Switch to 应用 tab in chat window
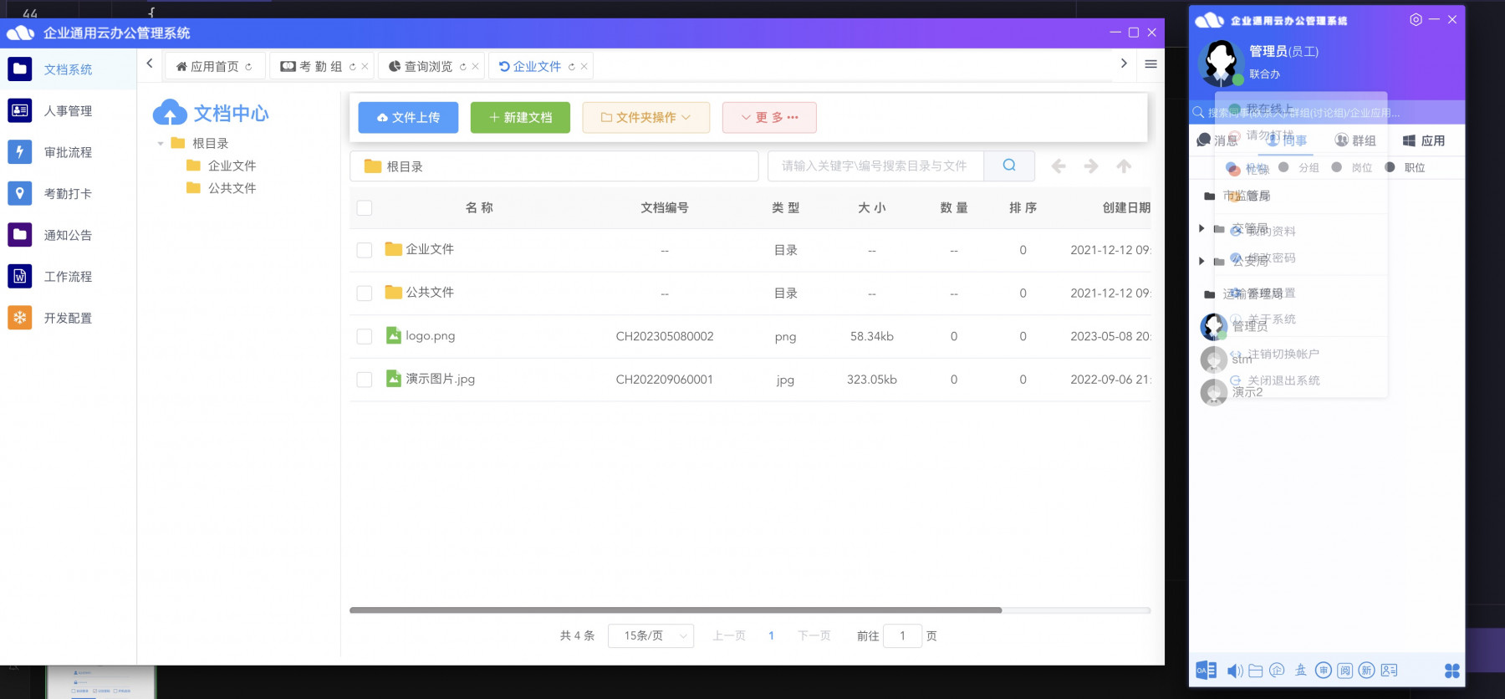1505x699 pixels. tap(1423, 140)
